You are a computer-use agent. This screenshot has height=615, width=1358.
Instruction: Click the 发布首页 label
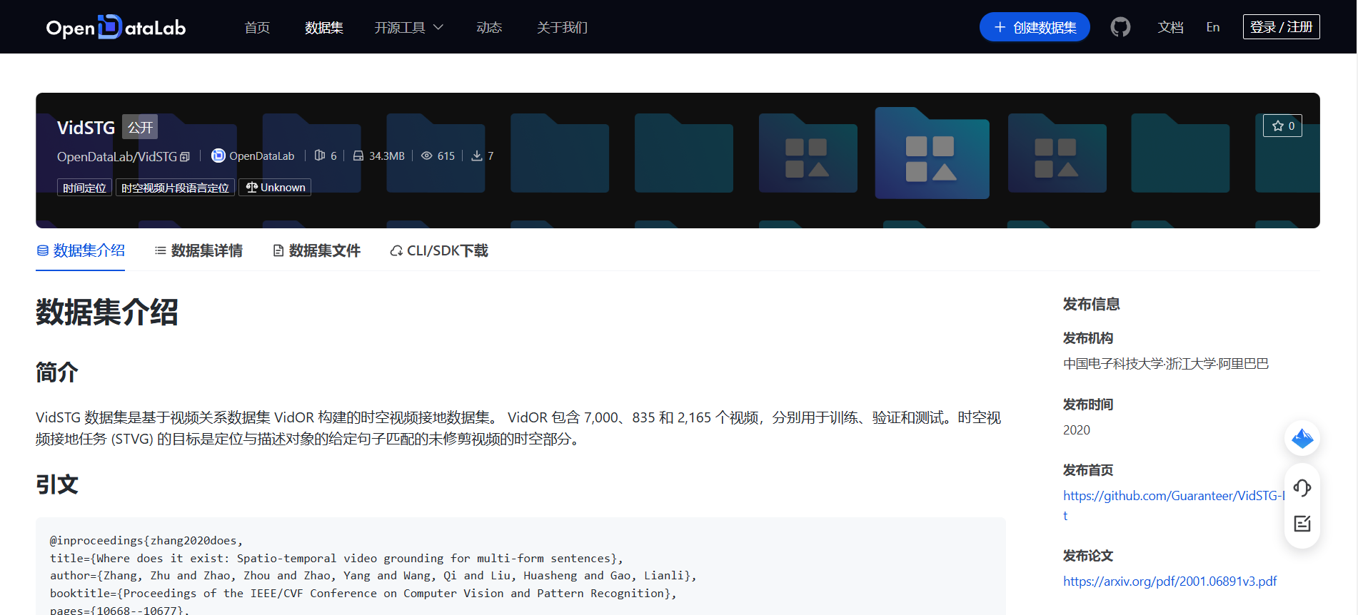(x=1088, y=470)
